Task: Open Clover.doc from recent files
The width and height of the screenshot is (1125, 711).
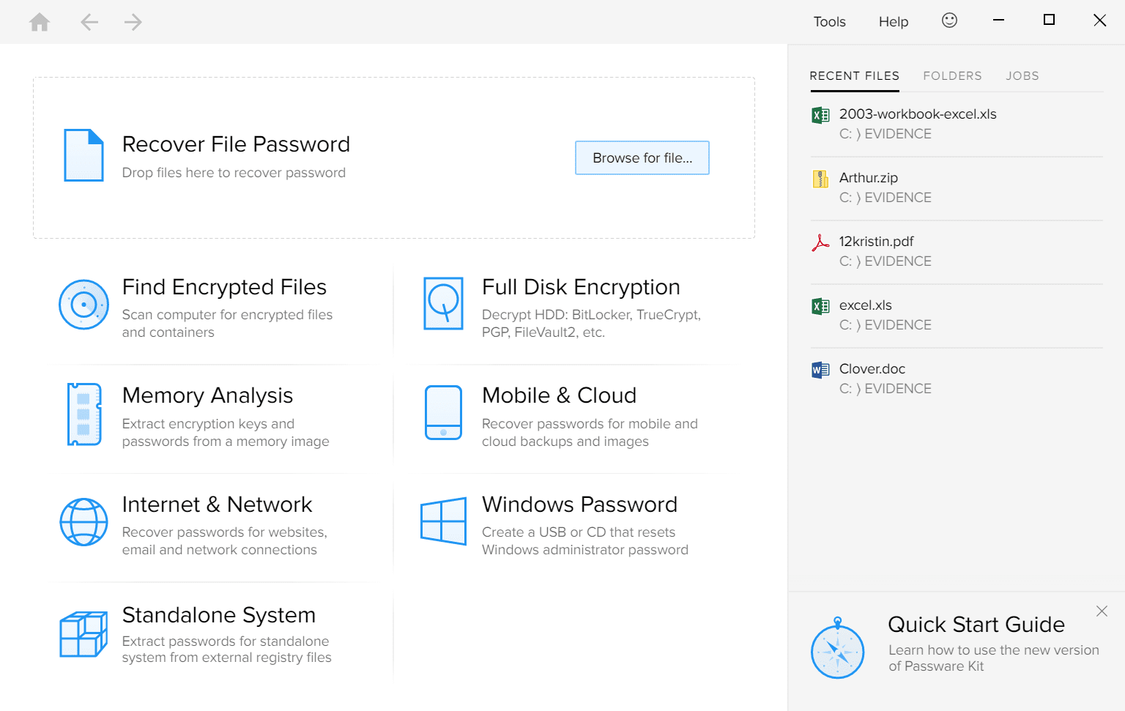Action: click(x=872, y=368)
